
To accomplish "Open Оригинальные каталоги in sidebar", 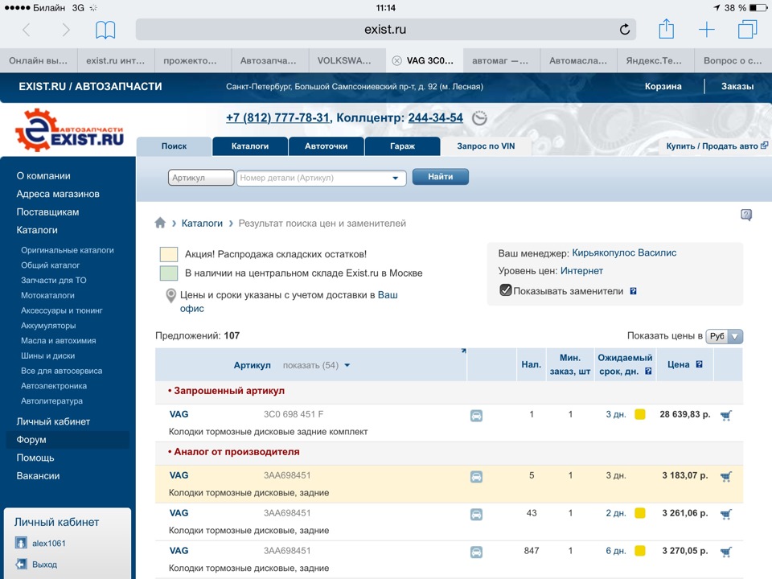I will pyautogui.click(x=68, y=250).
